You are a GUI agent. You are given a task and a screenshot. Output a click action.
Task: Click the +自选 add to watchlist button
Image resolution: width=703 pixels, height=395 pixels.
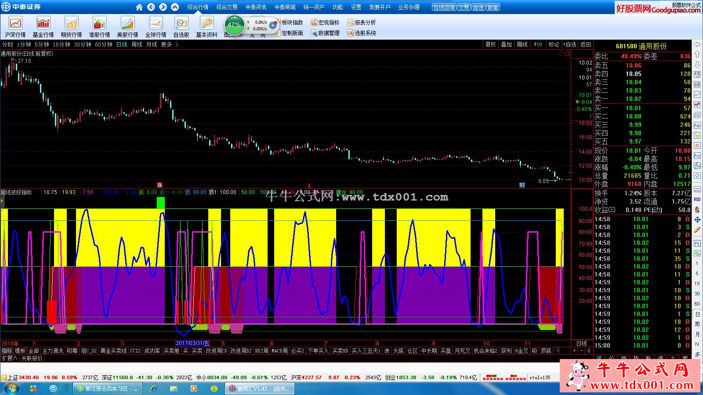pyautogui.click(x=569, y=45)
